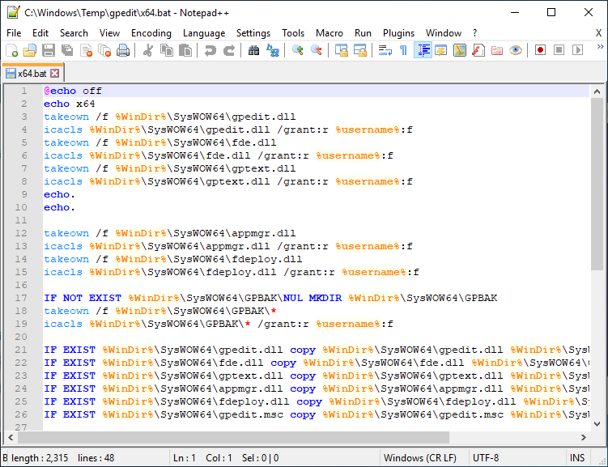Viewport: 608px width, 467px height.
Task: Start macro recording with the red dot
Action: tap(540, 50)
